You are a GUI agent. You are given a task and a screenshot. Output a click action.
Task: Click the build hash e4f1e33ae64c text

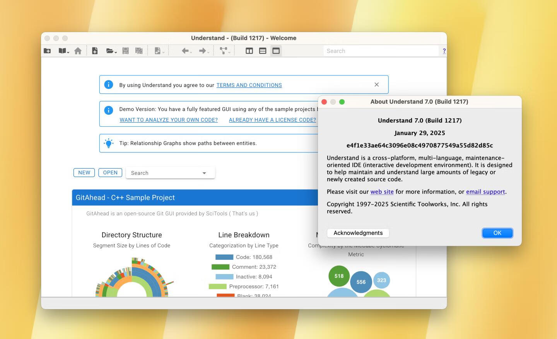420,145
